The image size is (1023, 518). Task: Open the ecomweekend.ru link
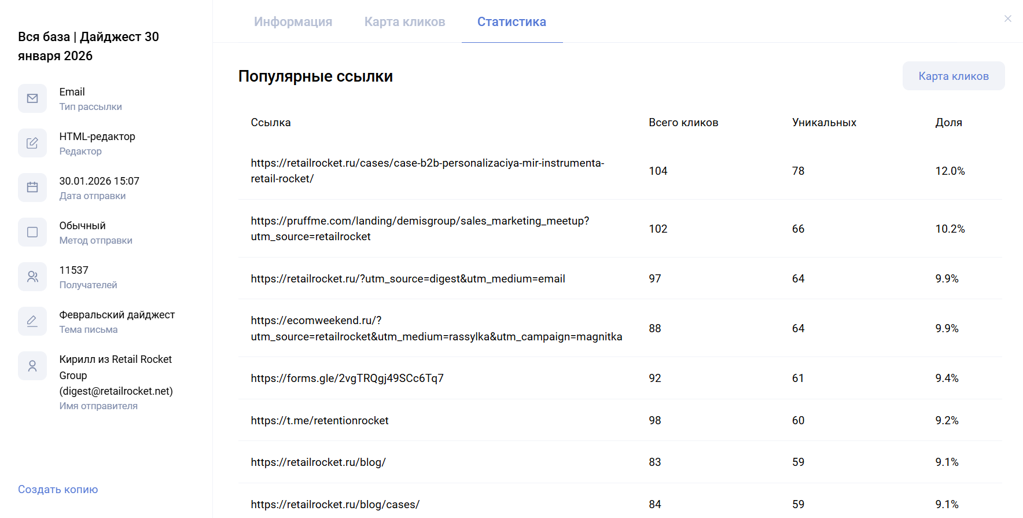point(436,328)
